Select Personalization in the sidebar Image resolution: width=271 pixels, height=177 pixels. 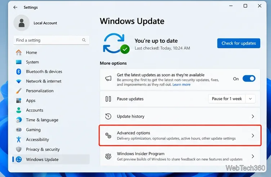[x=51, y=91]
